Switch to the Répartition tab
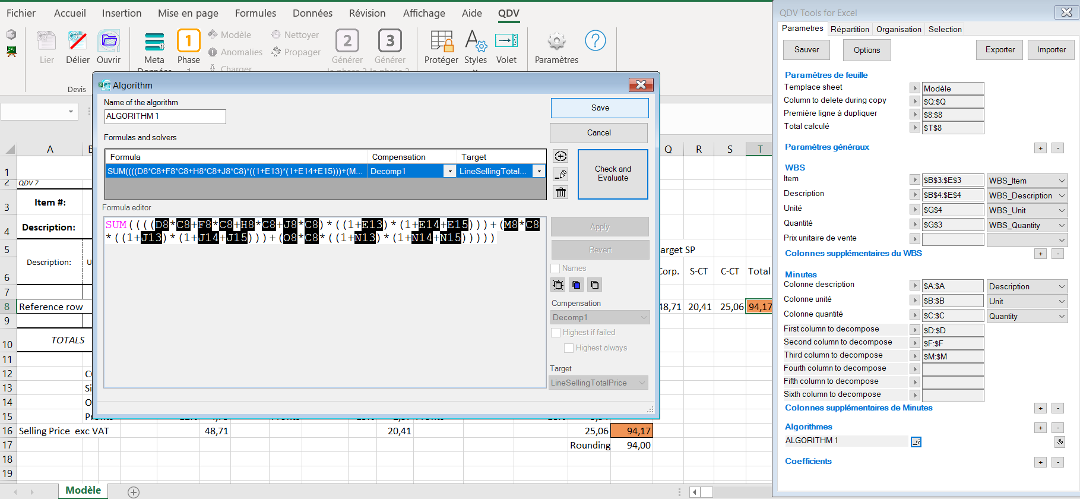Viewport: 1080px width, 499px height. (x=850, y=29)
